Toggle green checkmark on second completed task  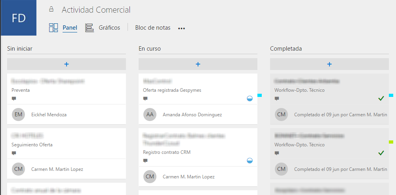coord(381,153)
